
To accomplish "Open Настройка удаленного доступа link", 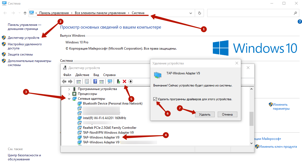I will [x=25, y=46].
